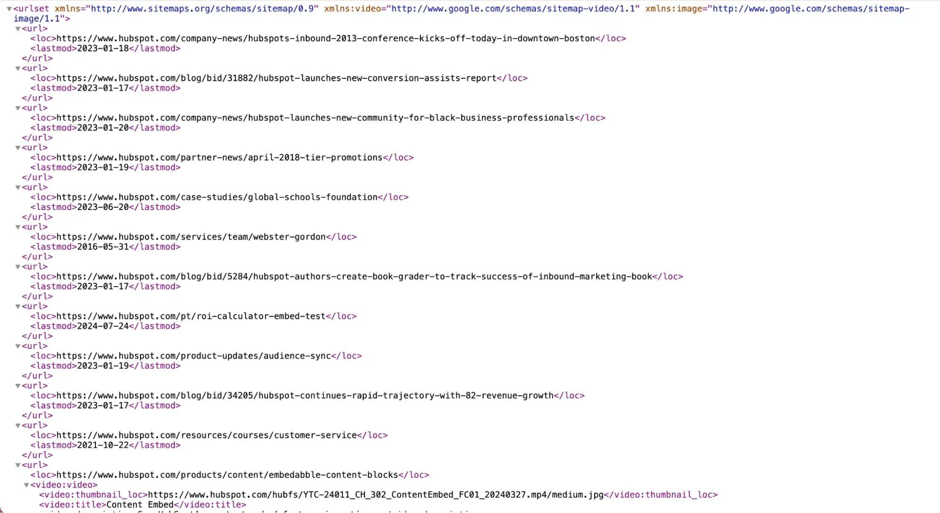
Task: Collapse url node for april-2018-tier-promotions
Action: click(x=18, y=148)
